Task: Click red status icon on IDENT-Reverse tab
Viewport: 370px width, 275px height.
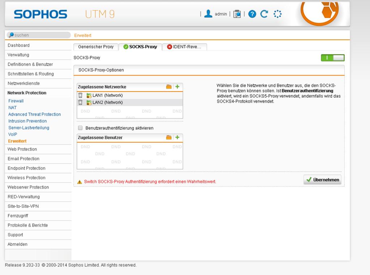Action: 169,47
